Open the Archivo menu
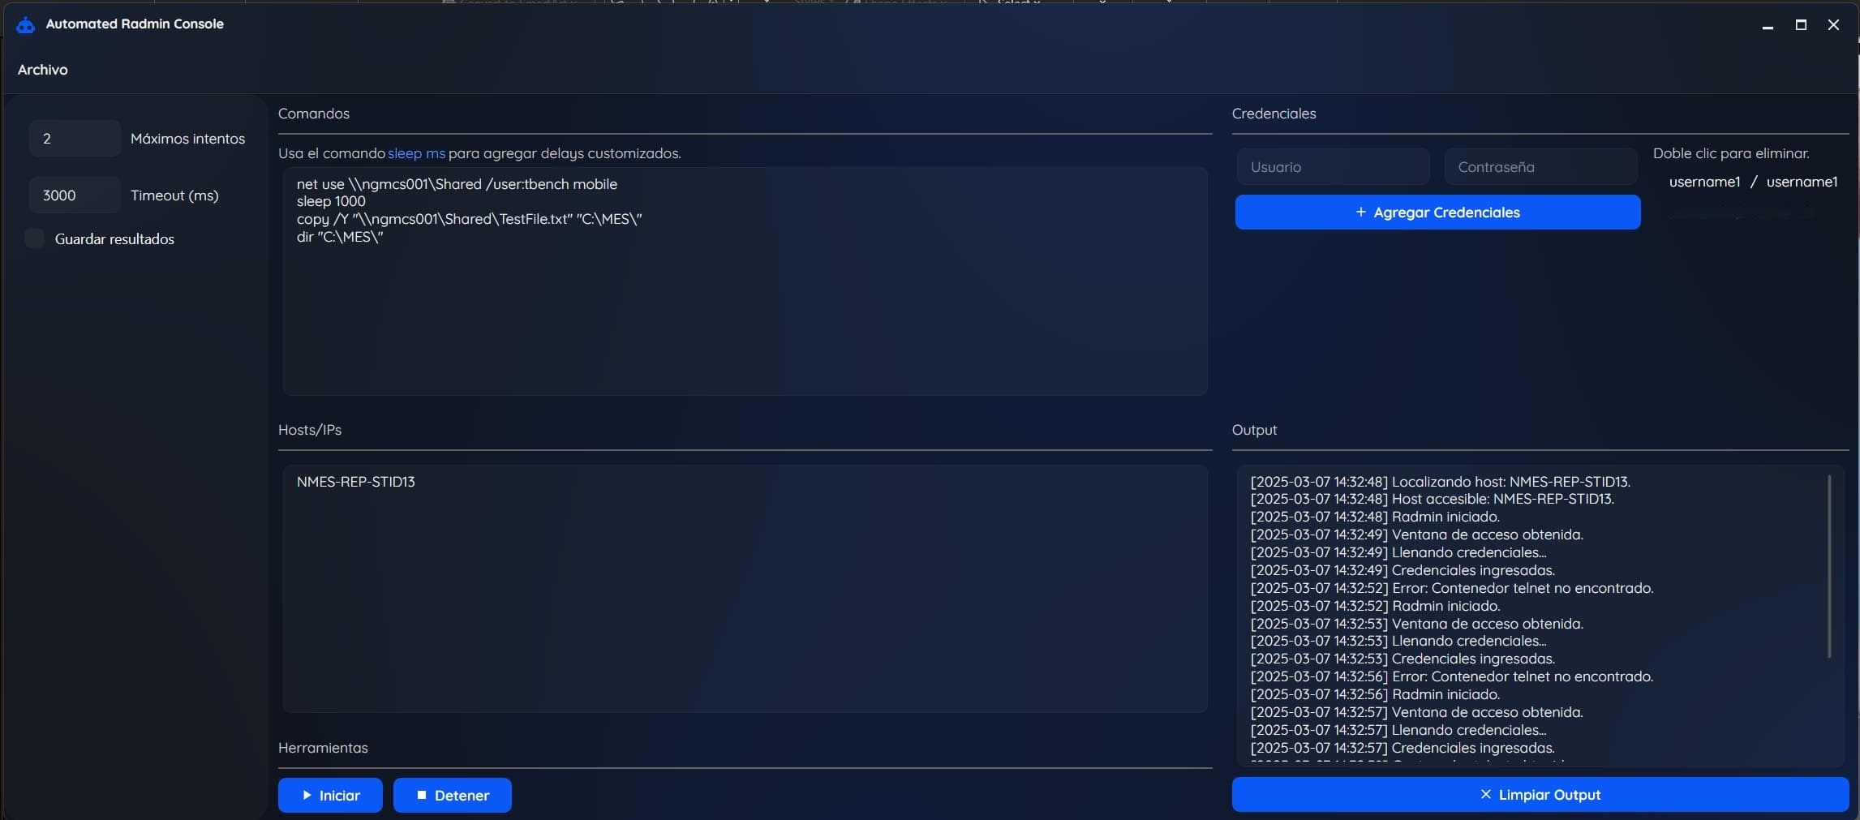Viewport: 1860px width, 820px height. [x=43, y=70]
